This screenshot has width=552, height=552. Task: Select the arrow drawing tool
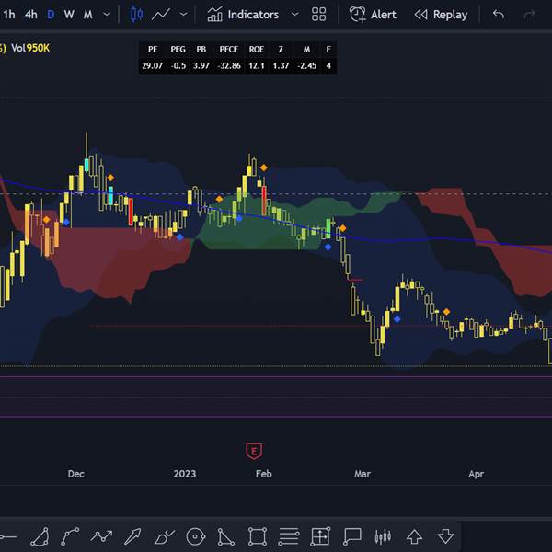tap(132, 536)
